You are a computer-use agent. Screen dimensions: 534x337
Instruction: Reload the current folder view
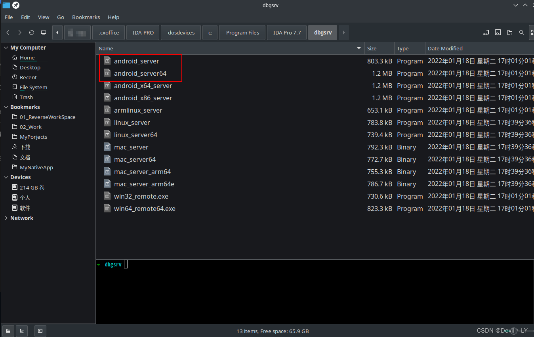(32, 33)
